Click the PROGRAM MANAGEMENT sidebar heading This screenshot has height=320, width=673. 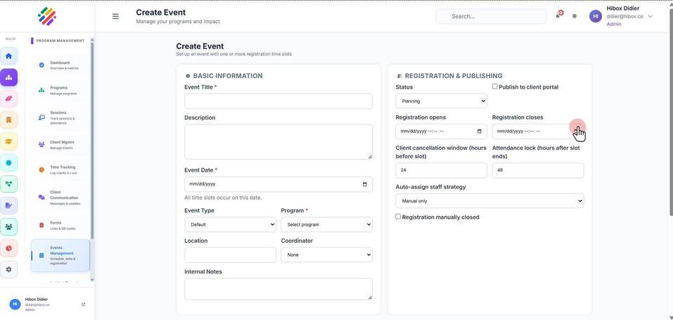pyautogui.click(x=60, y=41)
